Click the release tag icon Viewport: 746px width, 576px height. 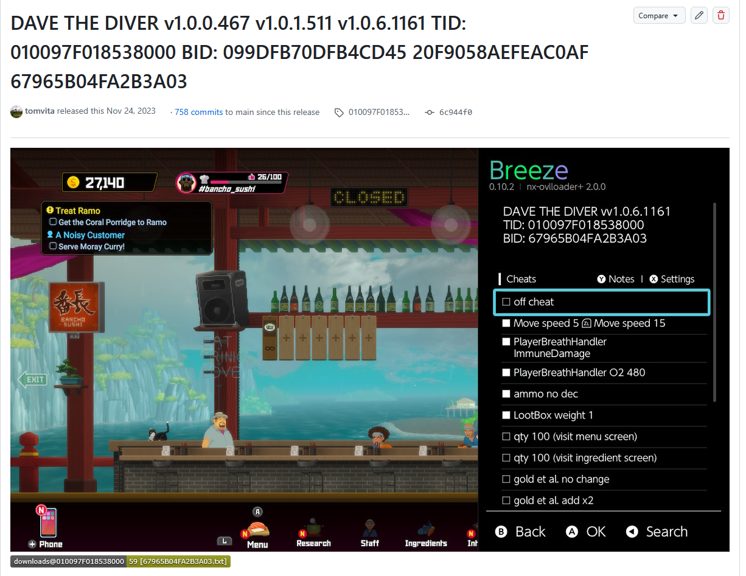tap(339, 113)
